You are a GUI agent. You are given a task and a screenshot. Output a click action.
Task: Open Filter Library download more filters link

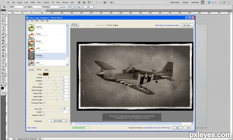tap(167, 25)
